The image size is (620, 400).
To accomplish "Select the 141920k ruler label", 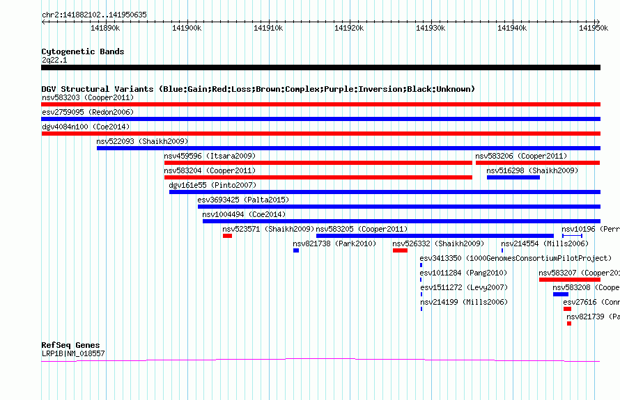I will pyautogui.click(x=349, y=28).
